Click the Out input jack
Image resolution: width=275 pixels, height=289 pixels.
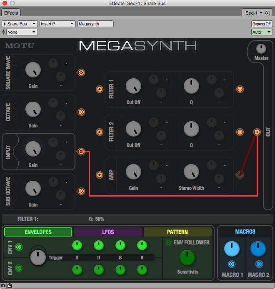point(257,132)
